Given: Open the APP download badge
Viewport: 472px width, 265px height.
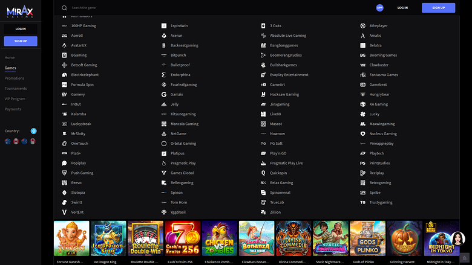Looking at the screenshot, I should pos(379,8).
